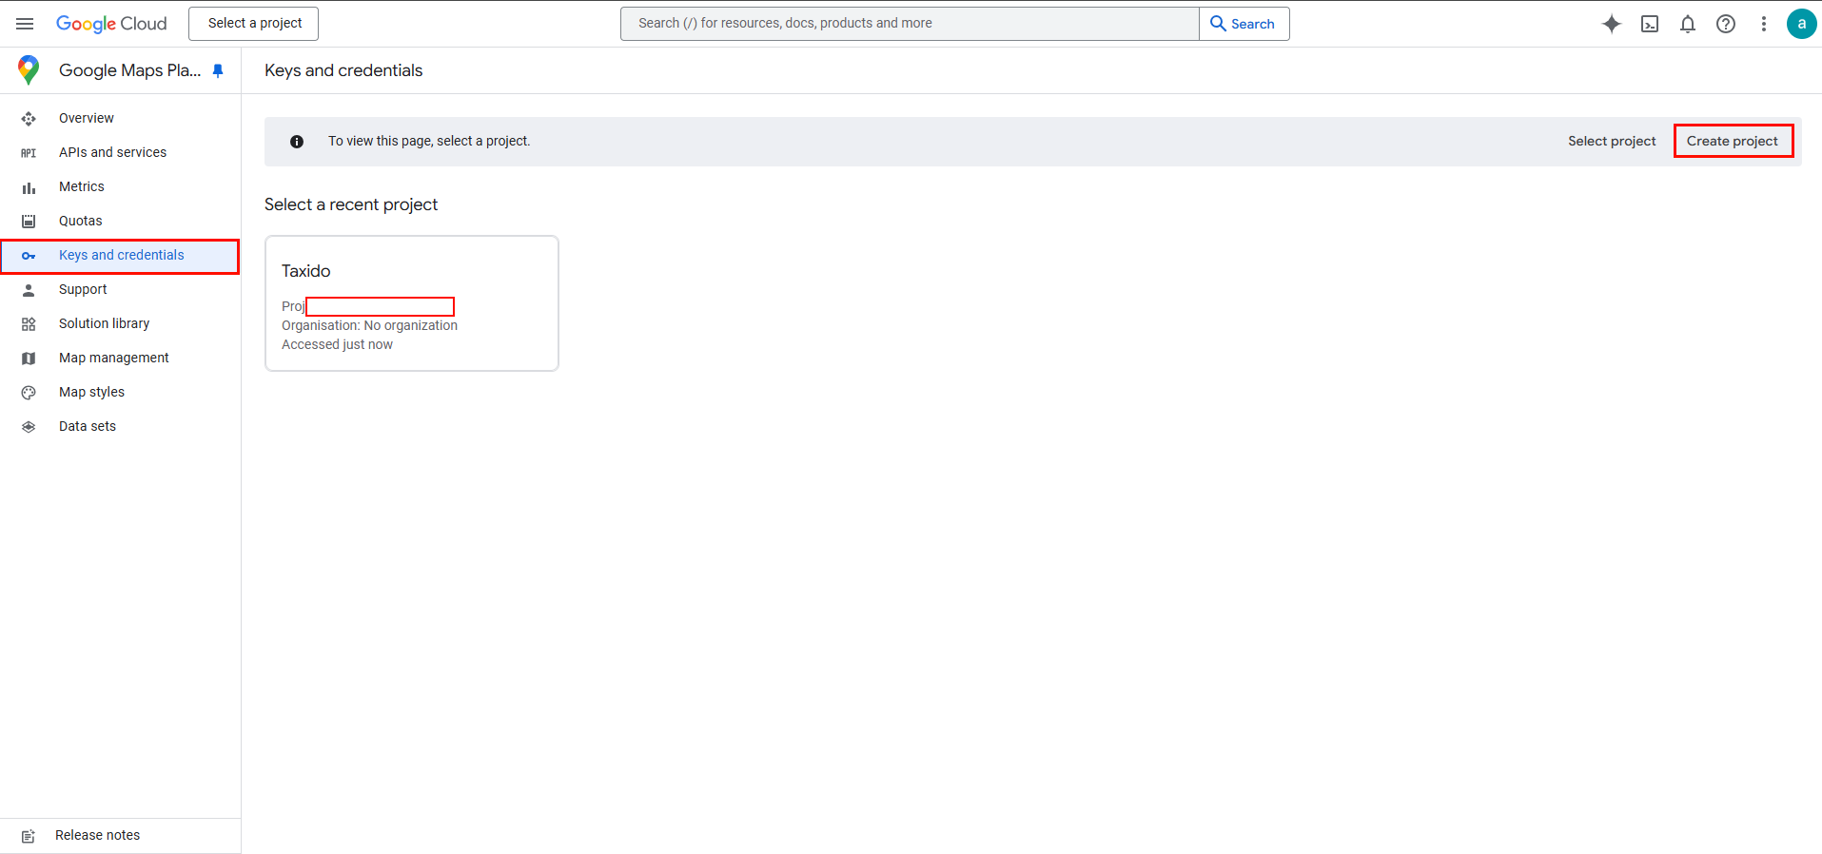The height and width of the screenshot is (854, 1822).
Task: Open the main navigation hamburger menu
Action: tap(25, 24)
